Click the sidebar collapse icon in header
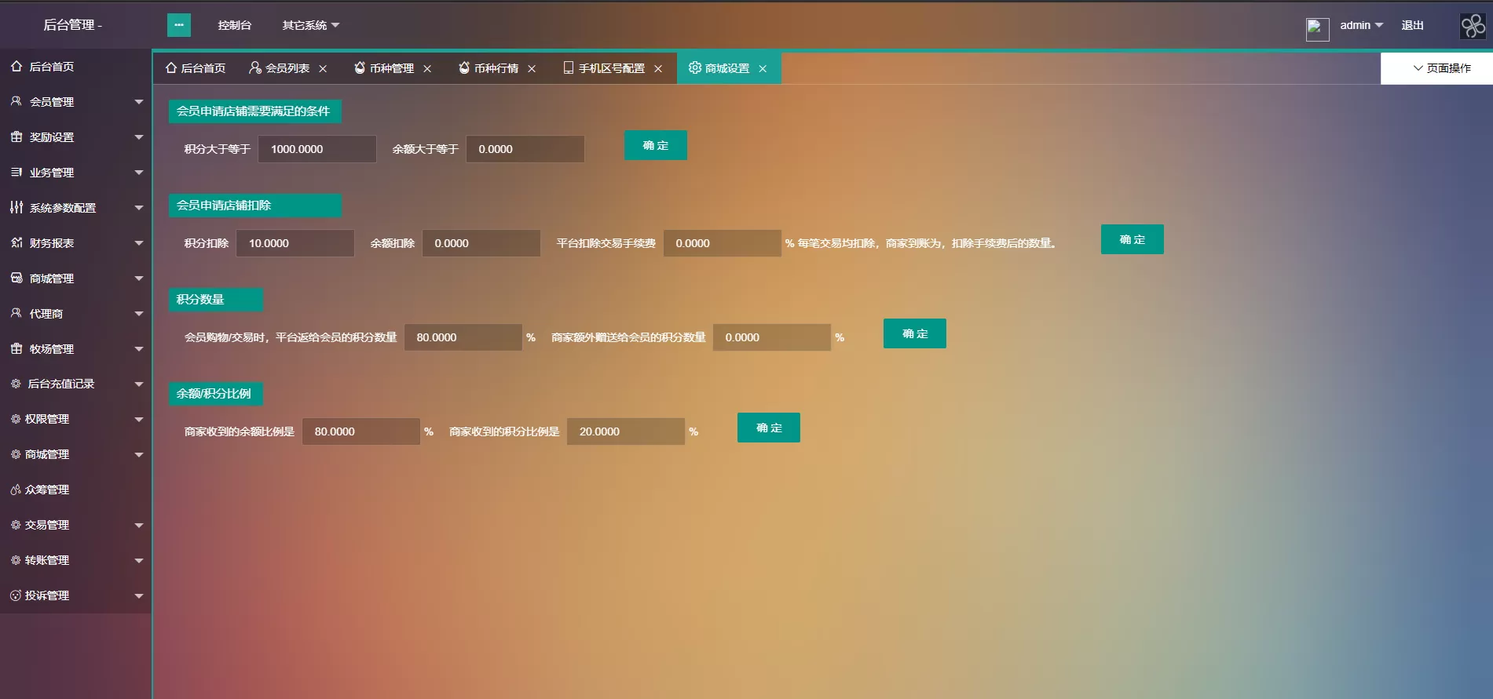This screenshot has width=1493, height=699. tap(178, 25)
